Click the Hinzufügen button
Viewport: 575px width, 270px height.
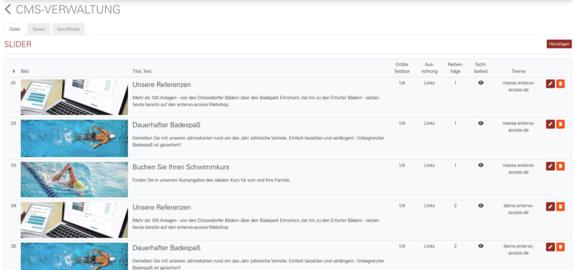pos(559,44)
